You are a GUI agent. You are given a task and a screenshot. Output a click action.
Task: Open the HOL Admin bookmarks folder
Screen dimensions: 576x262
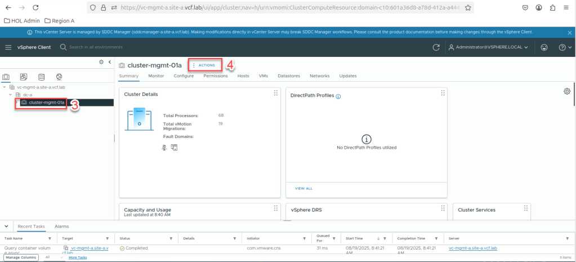[21, 21]
